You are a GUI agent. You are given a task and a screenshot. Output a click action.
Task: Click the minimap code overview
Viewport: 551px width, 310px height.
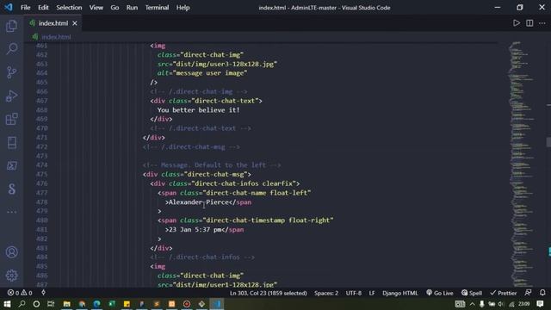pyautogui.click(x=523, y=164)
